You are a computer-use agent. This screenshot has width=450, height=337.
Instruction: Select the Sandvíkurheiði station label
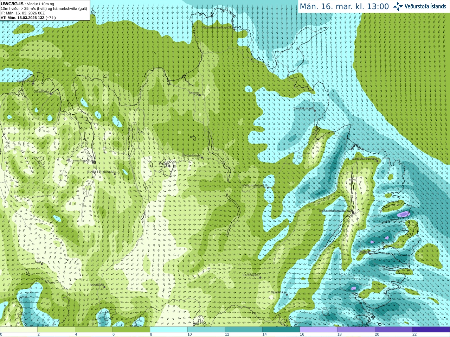tap(304, 108)
